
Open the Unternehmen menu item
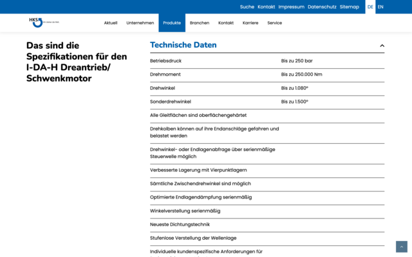point(140,23)
